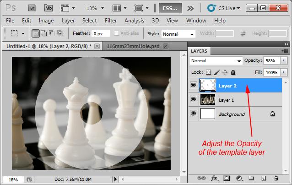The width and height of the screenshot is (292, 185).
Task: Open the zoom level 18% dropdown
Action: [103, 8]
